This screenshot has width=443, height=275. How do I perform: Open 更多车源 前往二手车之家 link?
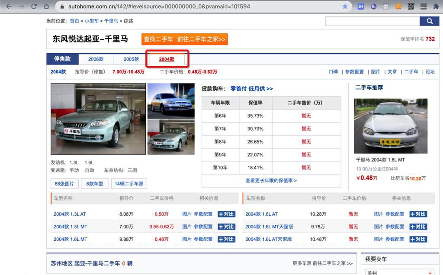[x=322, y=263]
